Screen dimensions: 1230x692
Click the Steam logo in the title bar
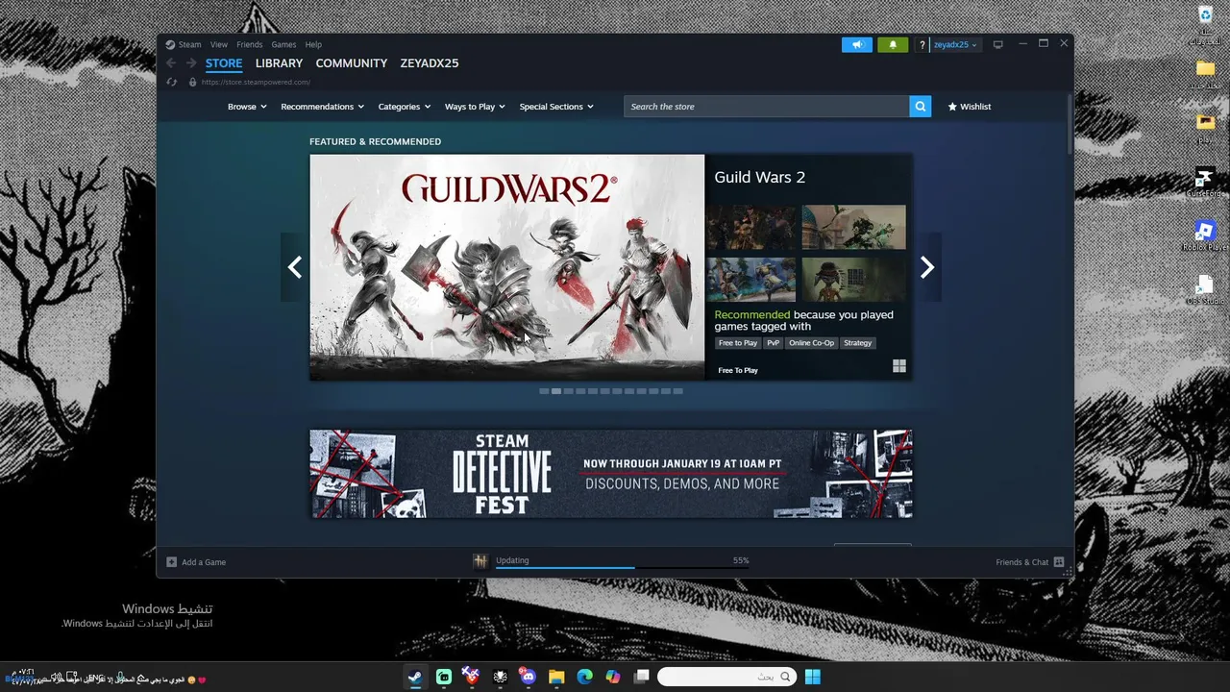(170, 44)
